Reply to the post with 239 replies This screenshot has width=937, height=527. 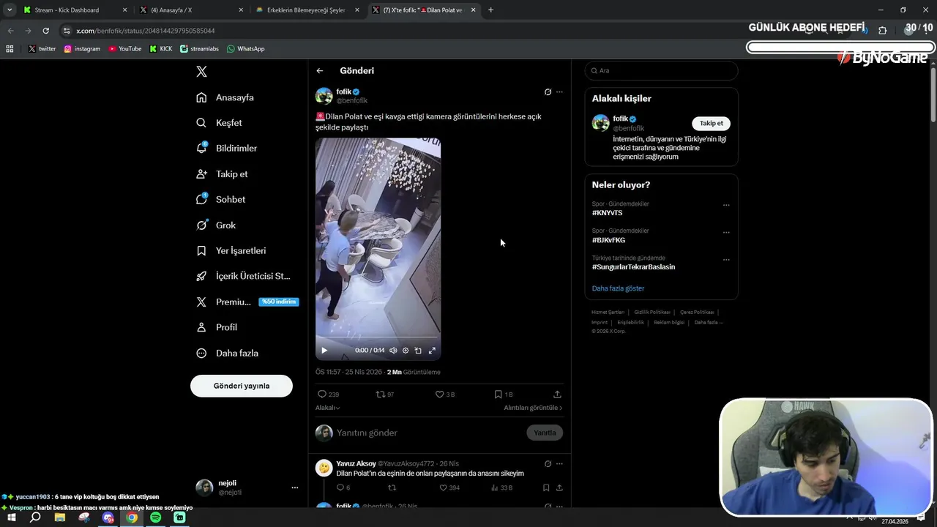tap(328, 395)
